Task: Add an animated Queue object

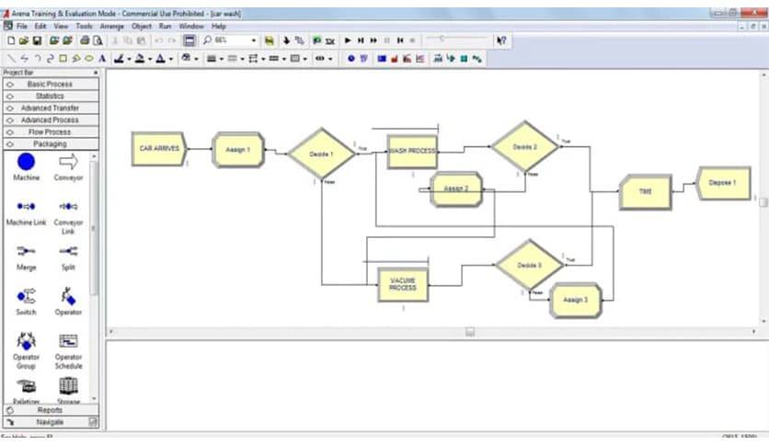Action: 438,59
